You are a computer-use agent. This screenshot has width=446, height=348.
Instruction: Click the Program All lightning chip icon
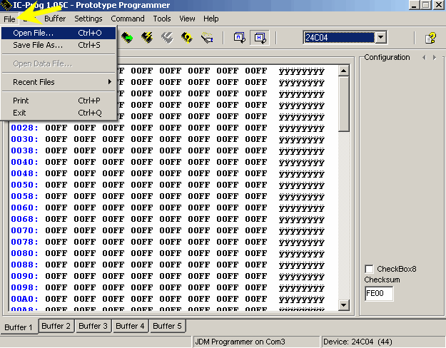click(147, 38)
